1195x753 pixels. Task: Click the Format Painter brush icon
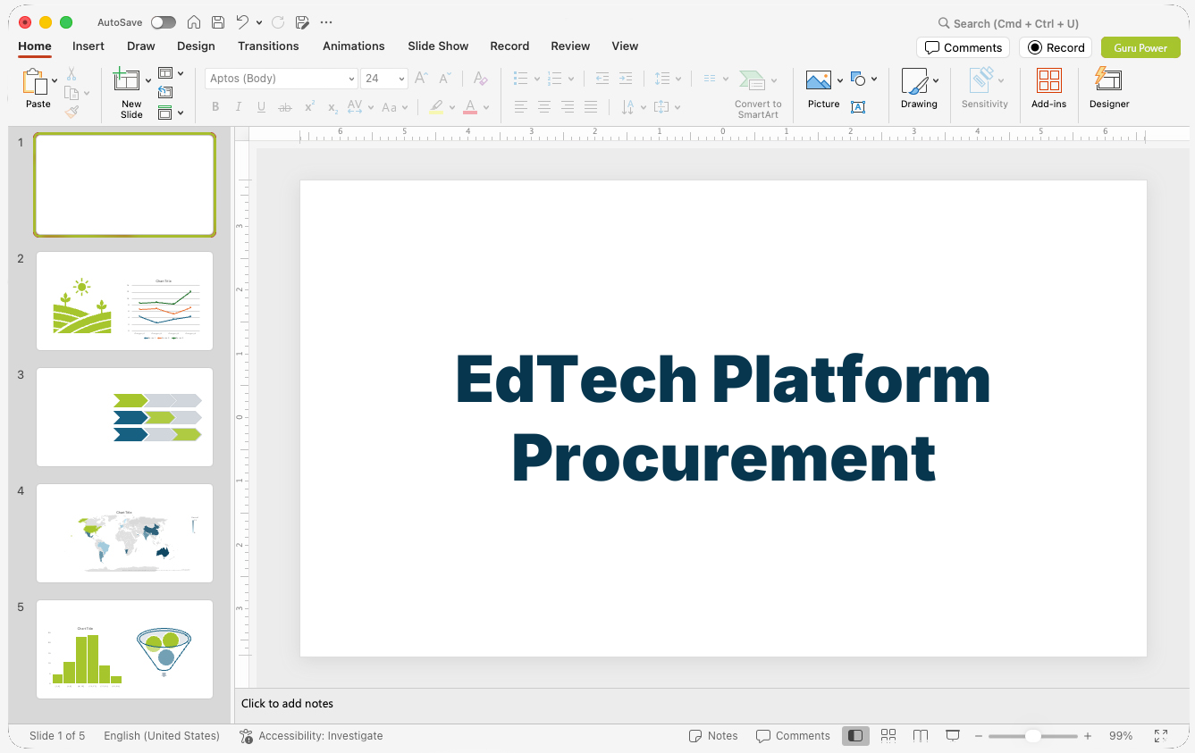[x=72, y=112]
